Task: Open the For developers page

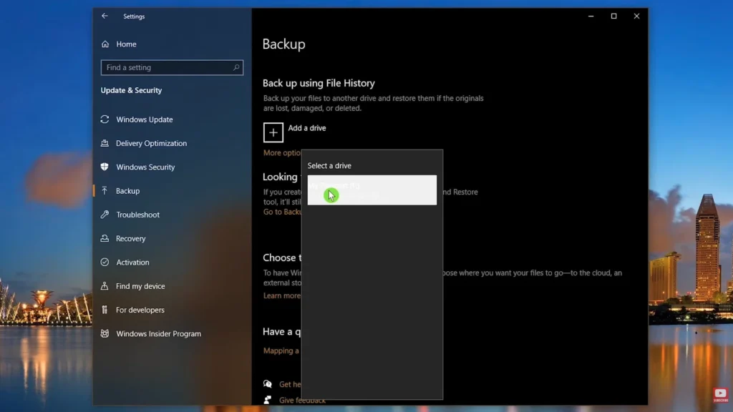Action: coord(140,310)
